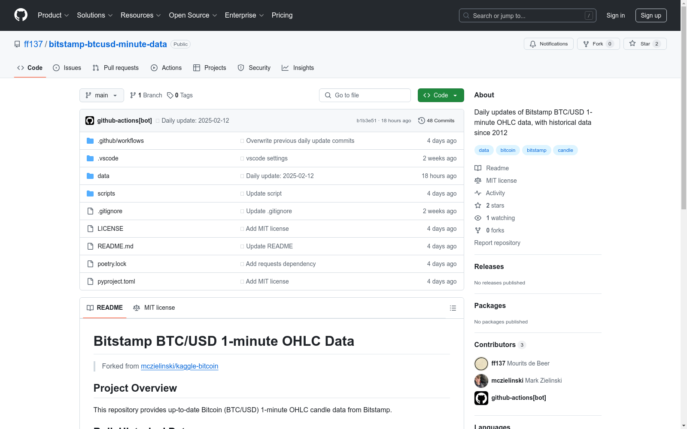Screen dimensions: 687x429
Task: Open the Pricing page
Action: coord(282,15)
